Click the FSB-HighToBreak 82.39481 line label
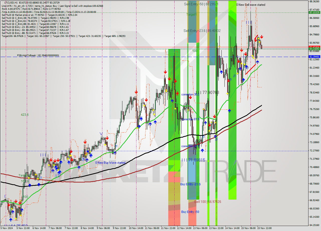This screenshot has height=231, width=321. click(x=38, y=55)
